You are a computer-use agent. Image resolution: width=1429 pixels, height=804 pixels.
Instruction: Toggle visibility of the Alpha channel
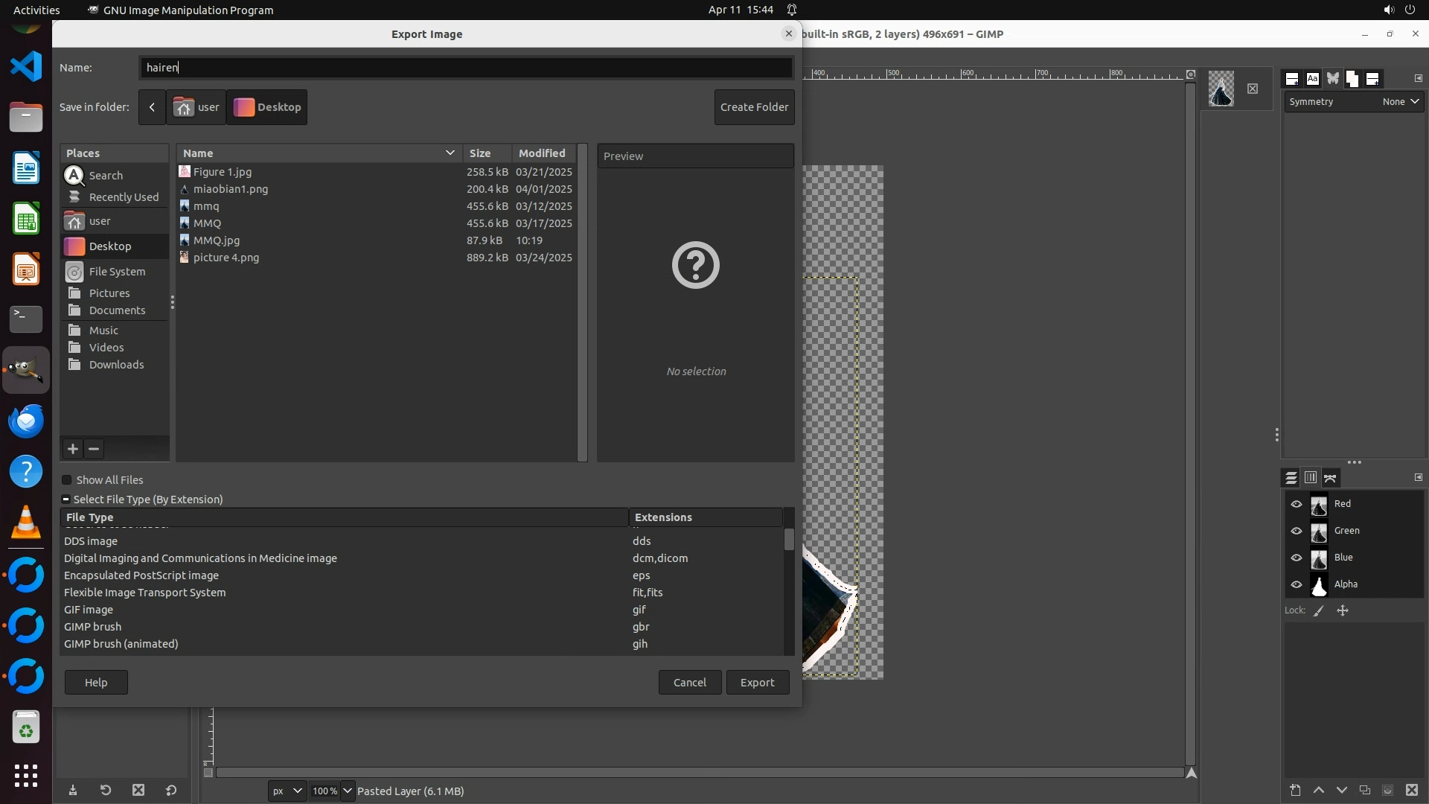click(1296, 584)
